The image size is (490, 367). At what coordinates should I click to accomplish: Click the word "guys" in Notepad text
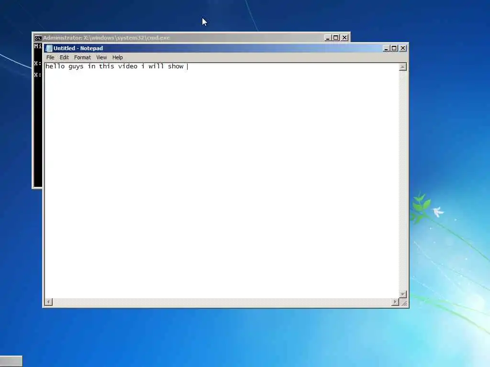click(x=76, y=66)
